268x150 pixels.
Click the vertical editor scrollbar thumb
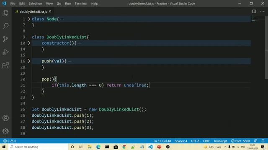click(266, 47)
